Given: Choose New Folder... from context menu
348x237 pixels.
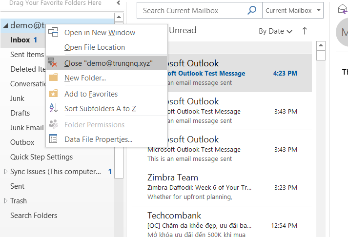Looking at the screenshot, I should tap(106, 78).
